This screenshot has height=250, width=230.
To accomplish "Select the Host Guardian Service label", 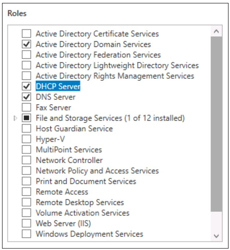I will (x=74, y=129).
